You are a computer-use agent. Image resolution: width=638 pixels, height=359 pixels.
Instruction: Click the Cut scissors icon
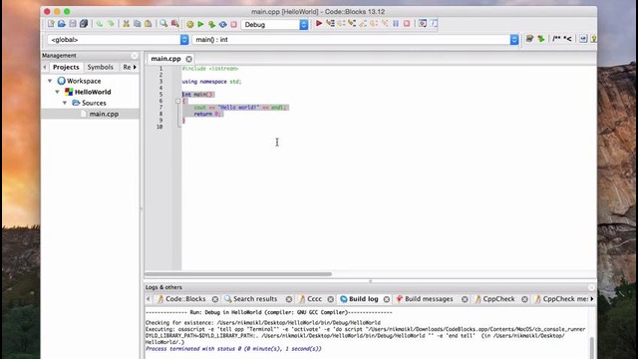tap(127, 24)
